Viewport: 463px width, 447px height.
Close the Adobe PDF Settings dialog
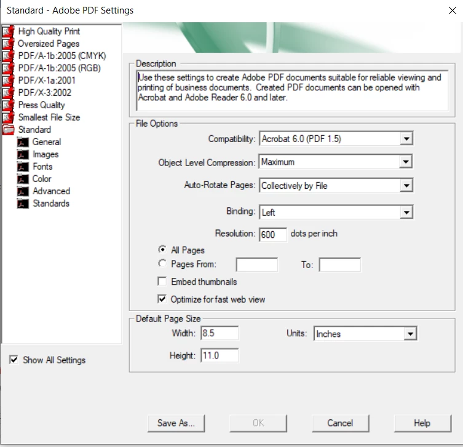[452, 10]
